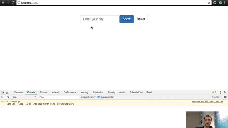Viewport: 228px width, 128px height.
Task: Clear the console output
Action: coord(8,97)
